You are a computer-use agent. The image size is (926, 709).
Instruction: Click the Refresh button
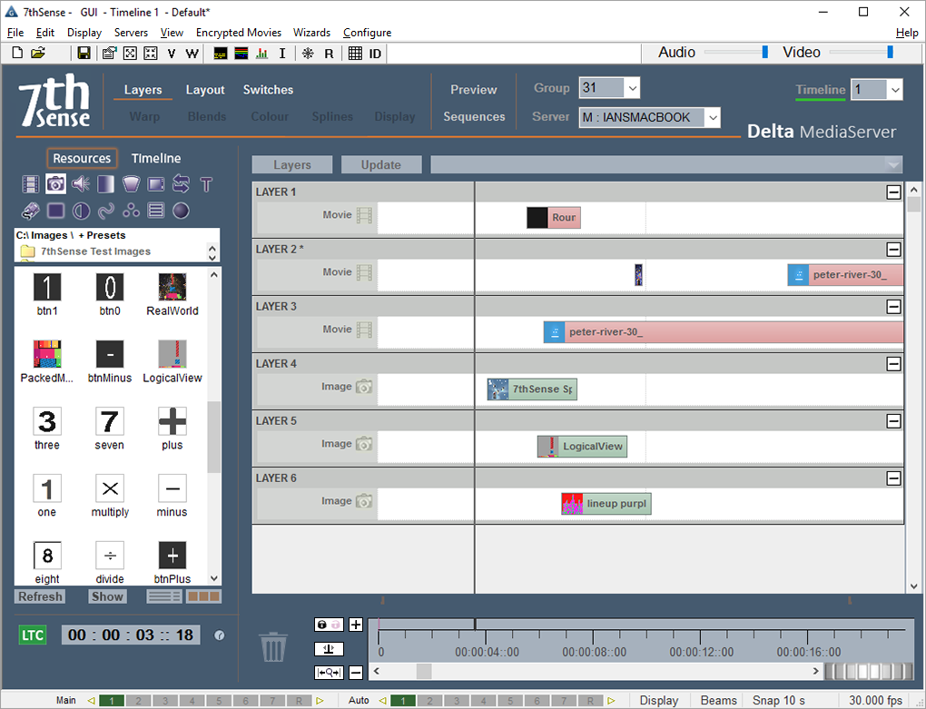click(x=40, y=596)
